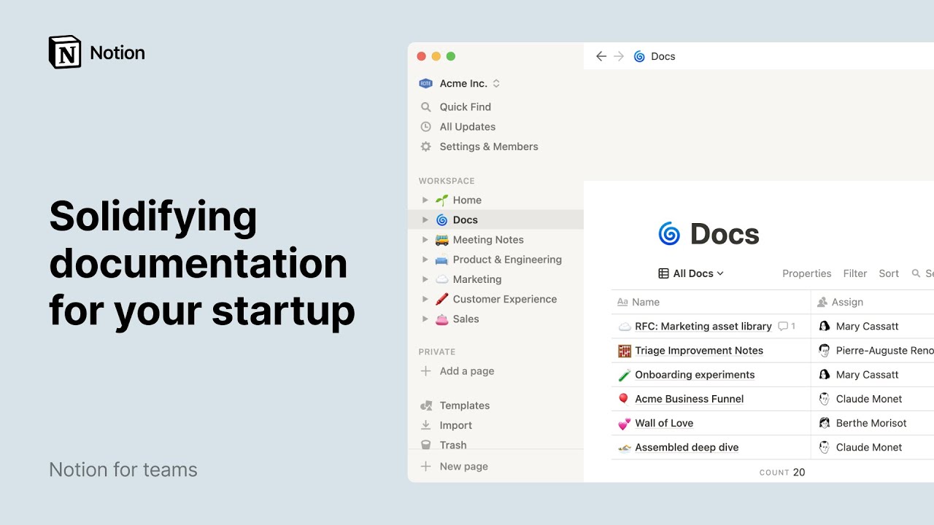This screenshot has height=525, width=934.
Task: Expand the Meeting Notes page toggle
Action: [x=425, y=240]
